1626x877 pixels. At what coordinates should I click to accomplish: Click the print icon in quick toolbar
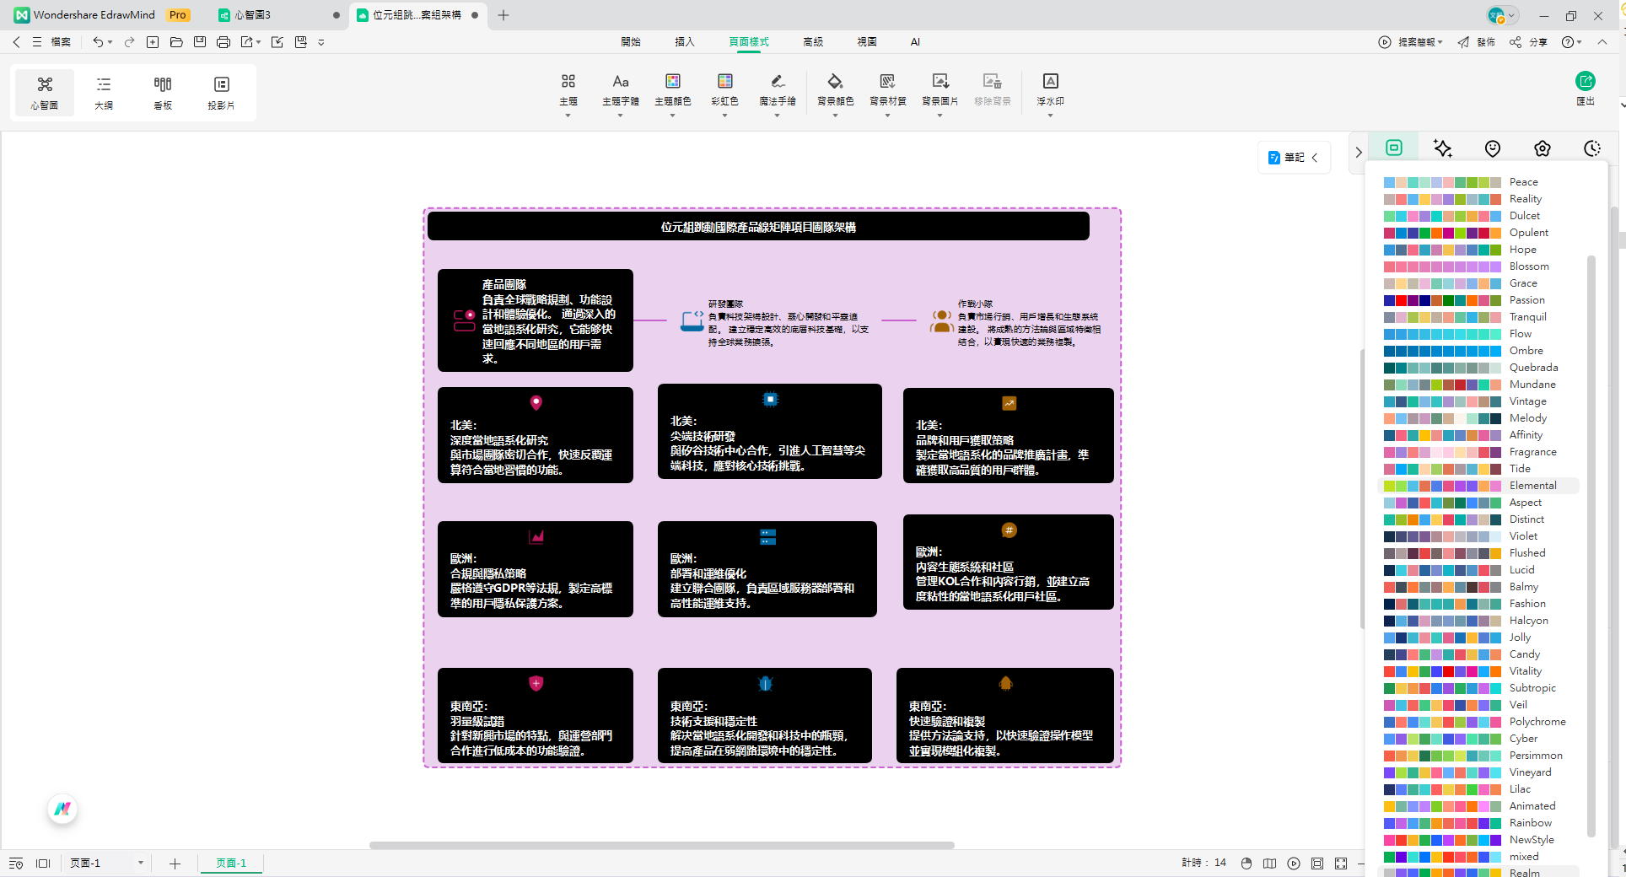[223, 42]
